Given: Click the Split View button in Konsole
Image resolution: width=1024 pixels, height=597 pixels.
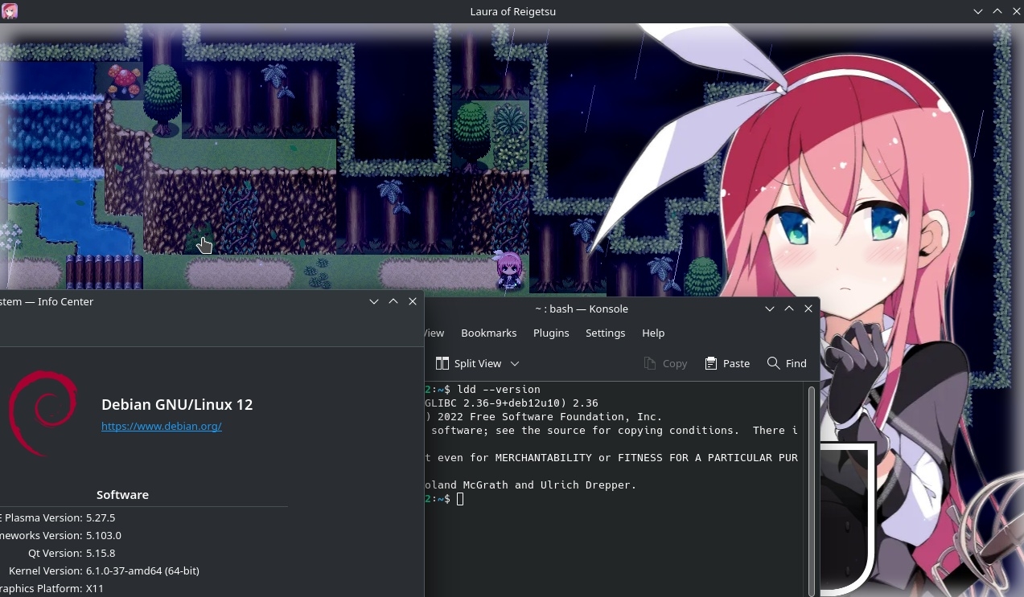Looking at the screenshot, I should (479, 363).
